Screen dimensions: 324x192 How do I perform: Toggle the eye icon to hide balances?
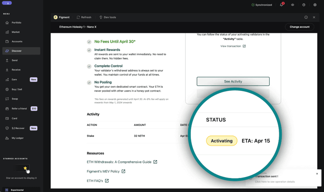(293, 5)
